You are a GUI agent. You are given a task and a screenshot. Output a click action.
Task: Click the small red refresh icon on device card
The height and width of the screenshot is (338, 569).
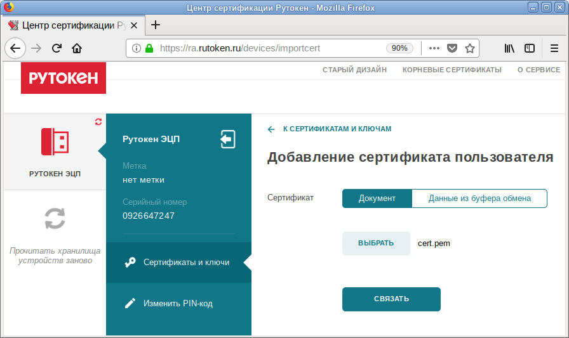pyautogui.click(x=98, y=122)
